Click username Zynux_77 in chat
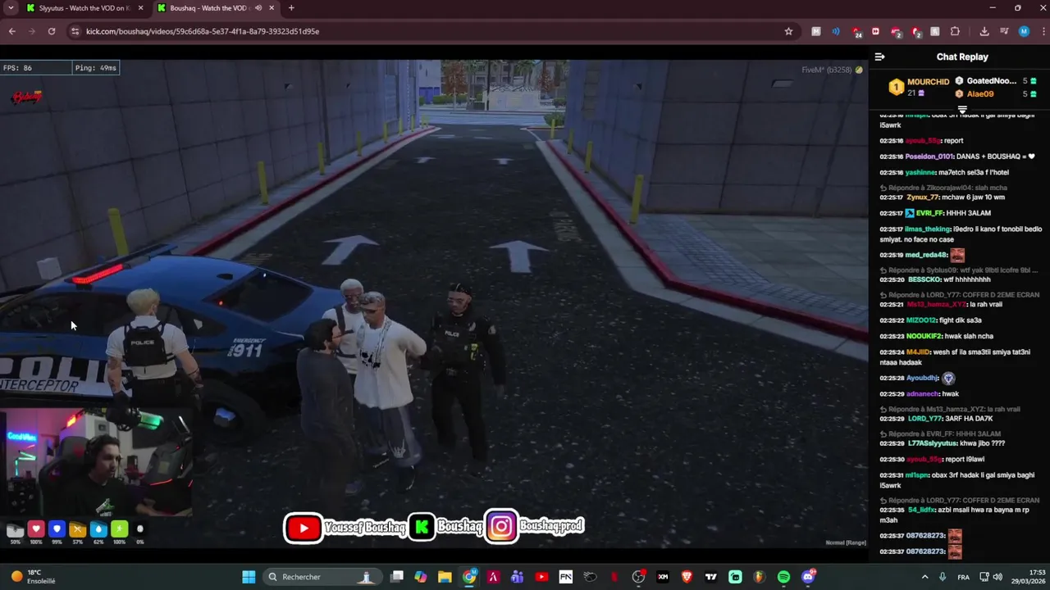This screenshot has width=1050, height=590. pos(923,197)
